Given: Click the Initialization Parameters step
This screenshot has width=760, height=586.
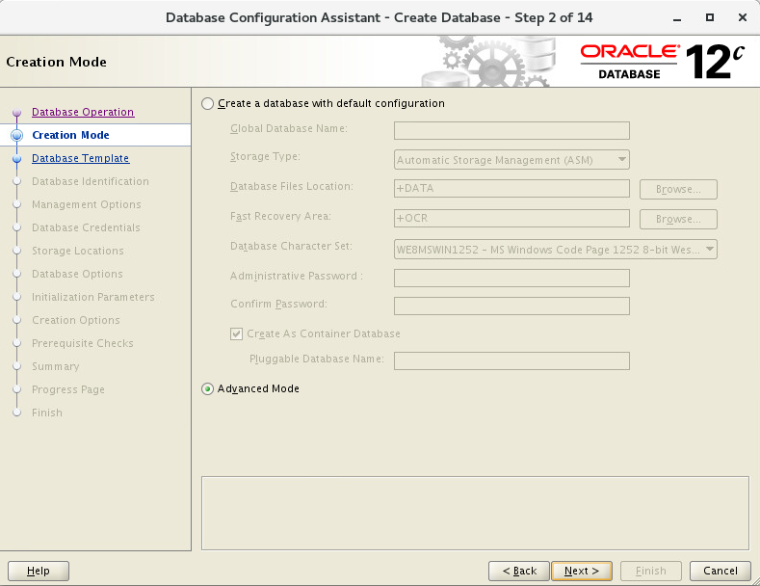Looking at the screenshot, I should [93, 297].
